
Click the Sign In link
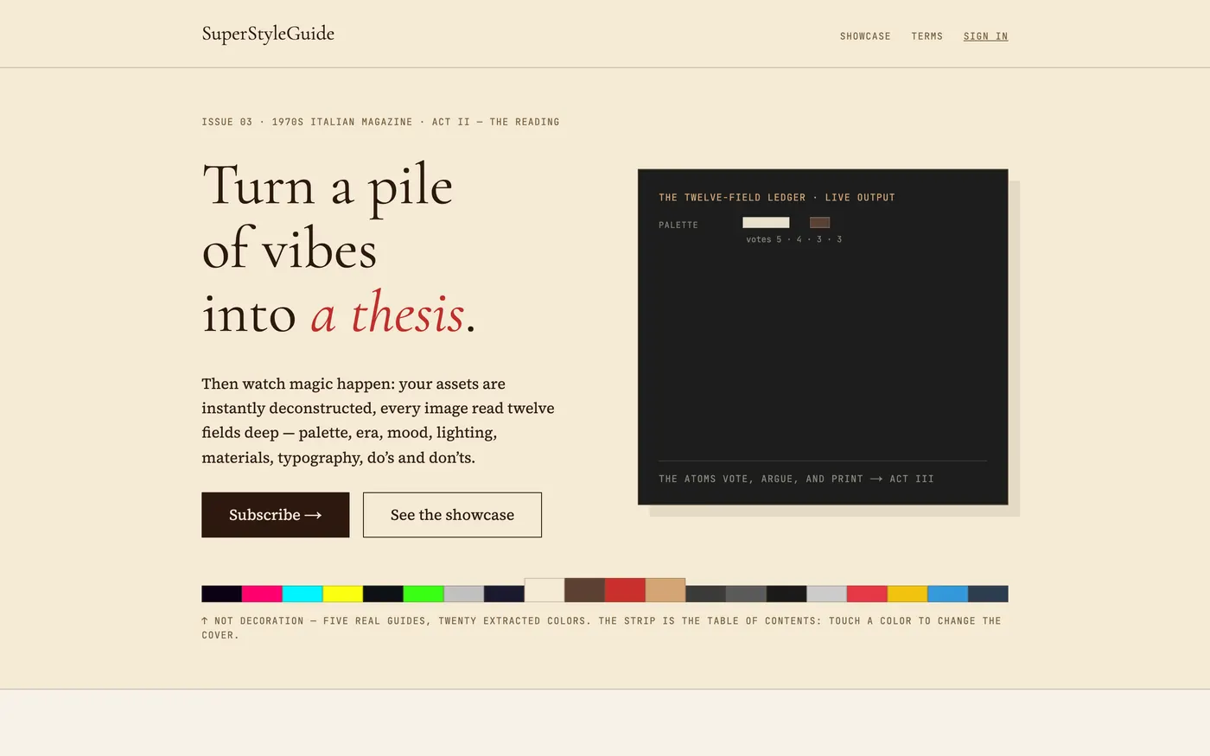coord(985,36)
